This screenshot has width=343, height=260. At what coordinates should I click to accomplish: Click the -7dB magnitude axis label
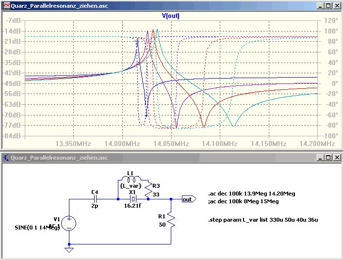pos(13,20)
